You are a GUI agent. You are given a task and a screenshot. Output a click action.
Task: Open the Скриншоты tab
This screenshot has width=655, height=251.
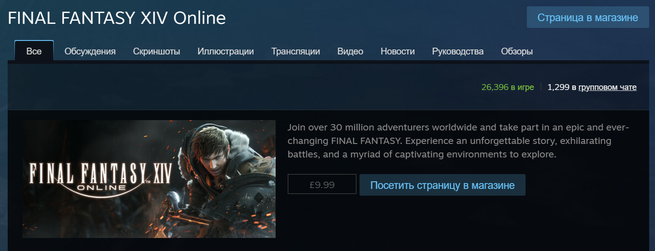pos(157,51)
